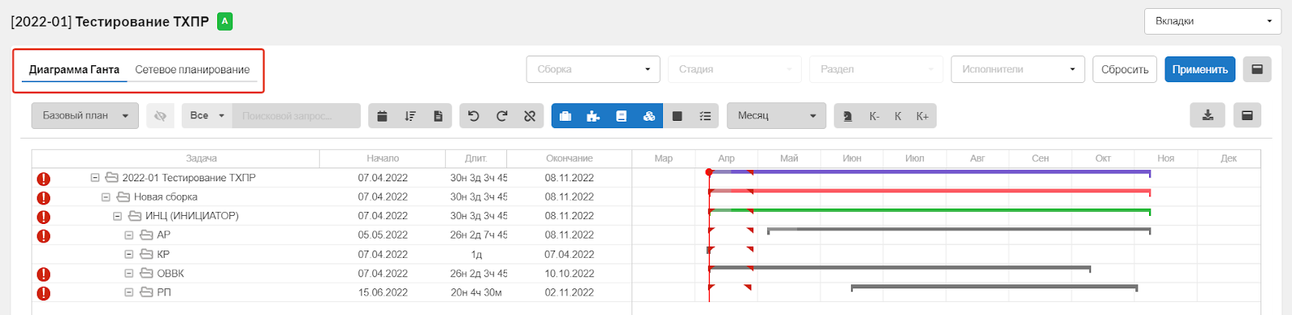This screenshot has width=1292, height=315.
Task: Click the Сбросить button
Action: click(x=1125, y=69)
